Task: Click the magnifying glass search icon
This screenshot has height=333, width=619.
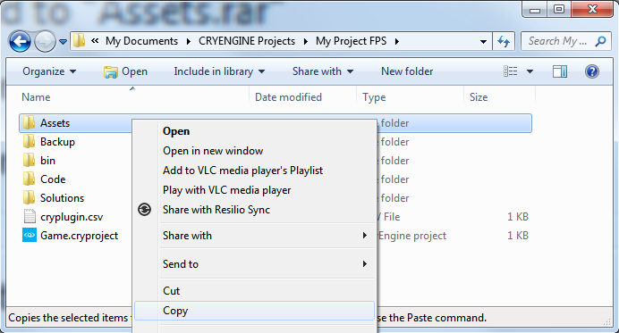Action: click(600, 41)
